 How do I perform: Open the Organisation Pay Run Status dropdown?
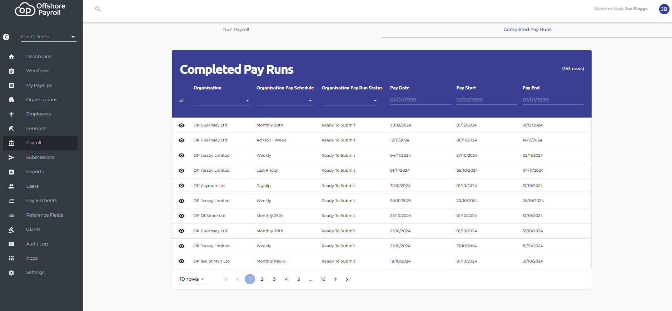(350, 100)
